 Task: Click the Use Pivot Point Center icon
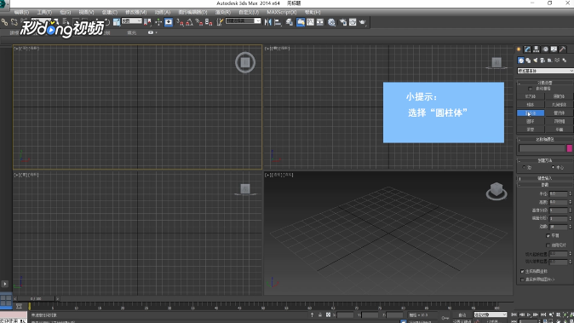[147, 22]
